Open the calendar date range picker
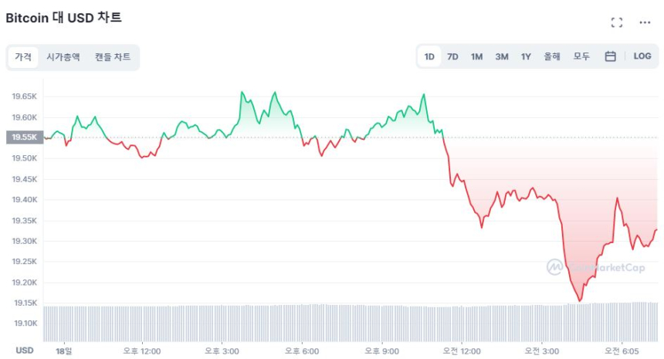 (610, 56)
